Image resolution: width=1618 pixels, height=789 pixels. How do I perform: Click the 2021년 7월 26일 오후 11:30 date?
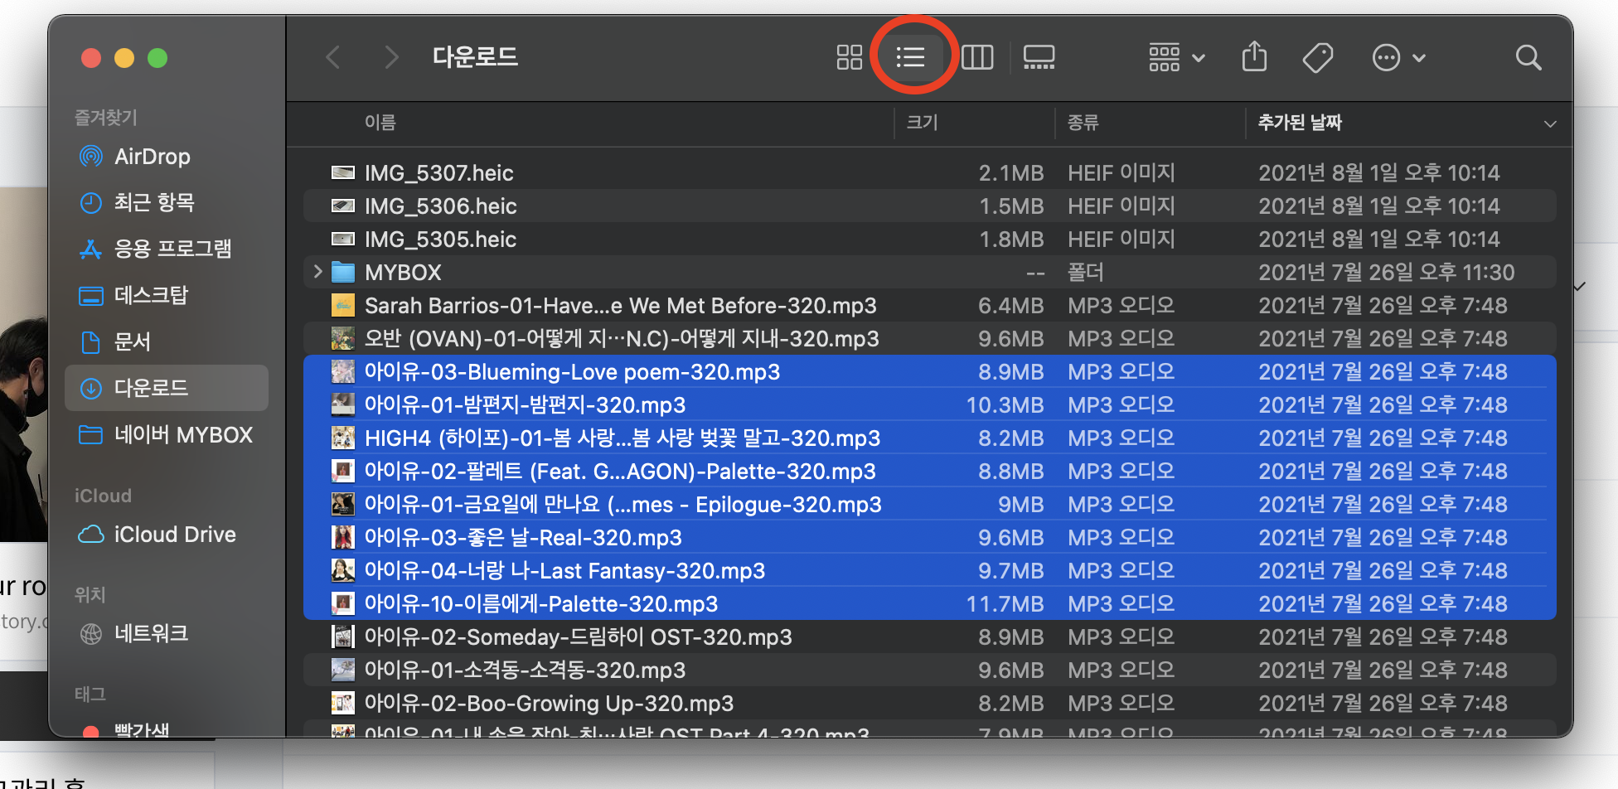point(1386,272)
